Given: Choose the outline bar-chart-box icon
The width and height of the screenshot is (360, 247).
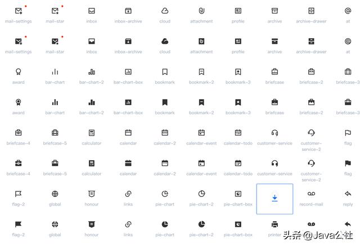Looking at the screenshot, I should 128,72.
